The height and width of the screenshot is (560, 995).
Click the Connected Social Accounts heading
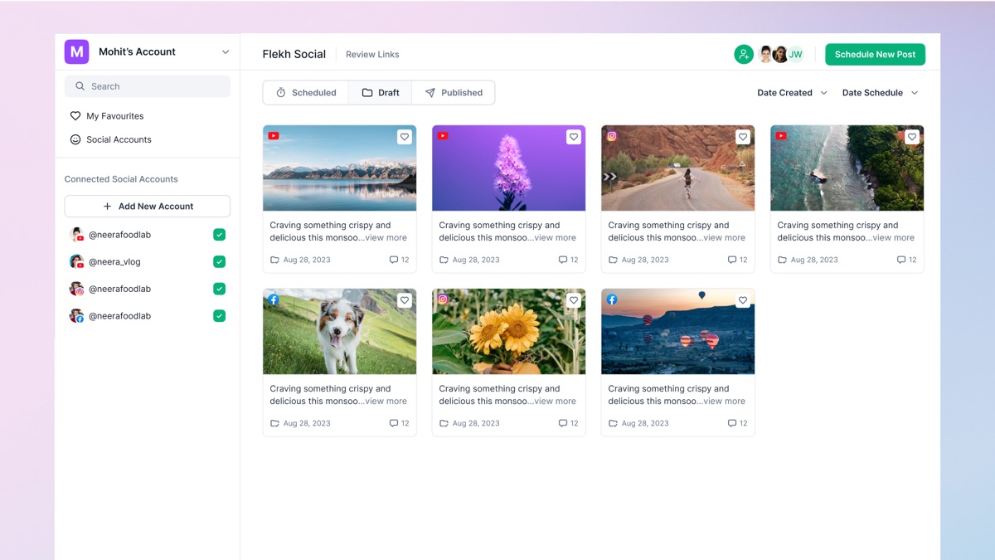click(x=121, y=179)
